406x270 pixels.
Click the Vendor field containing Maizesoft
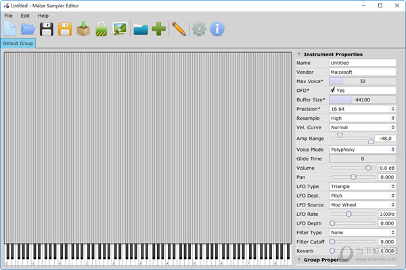click(363, 72)
